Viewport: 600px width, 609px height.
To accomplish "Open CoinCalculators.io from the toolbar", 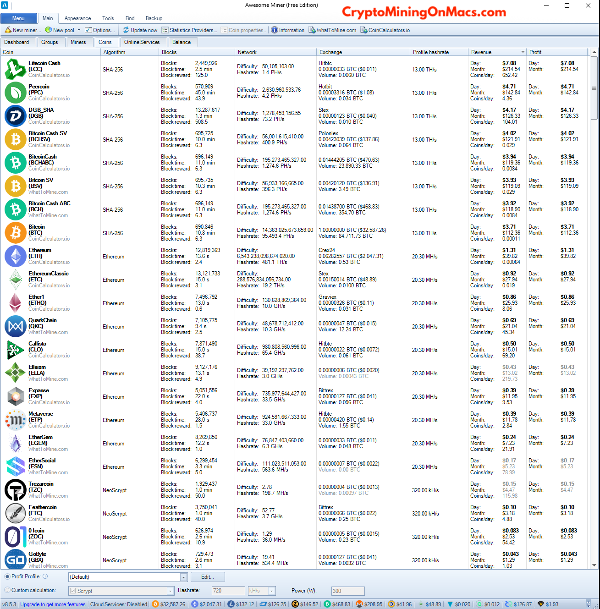I will [385, 30].
